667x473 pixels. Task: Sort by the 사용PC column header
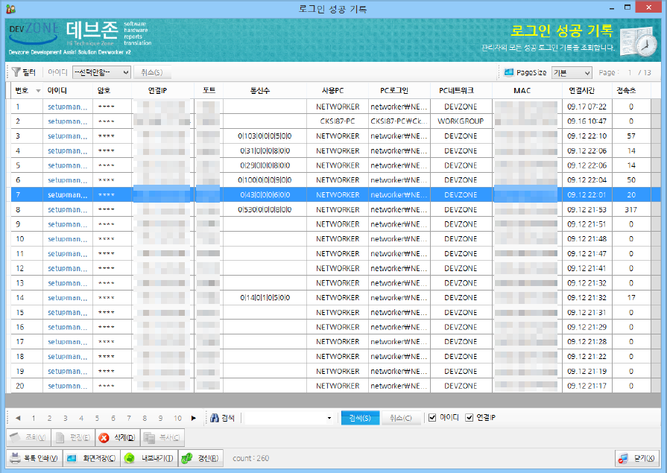[x=338, y=91]
